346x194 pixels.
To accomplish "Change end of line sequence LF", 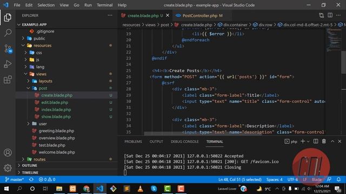I will coord(305,179).
